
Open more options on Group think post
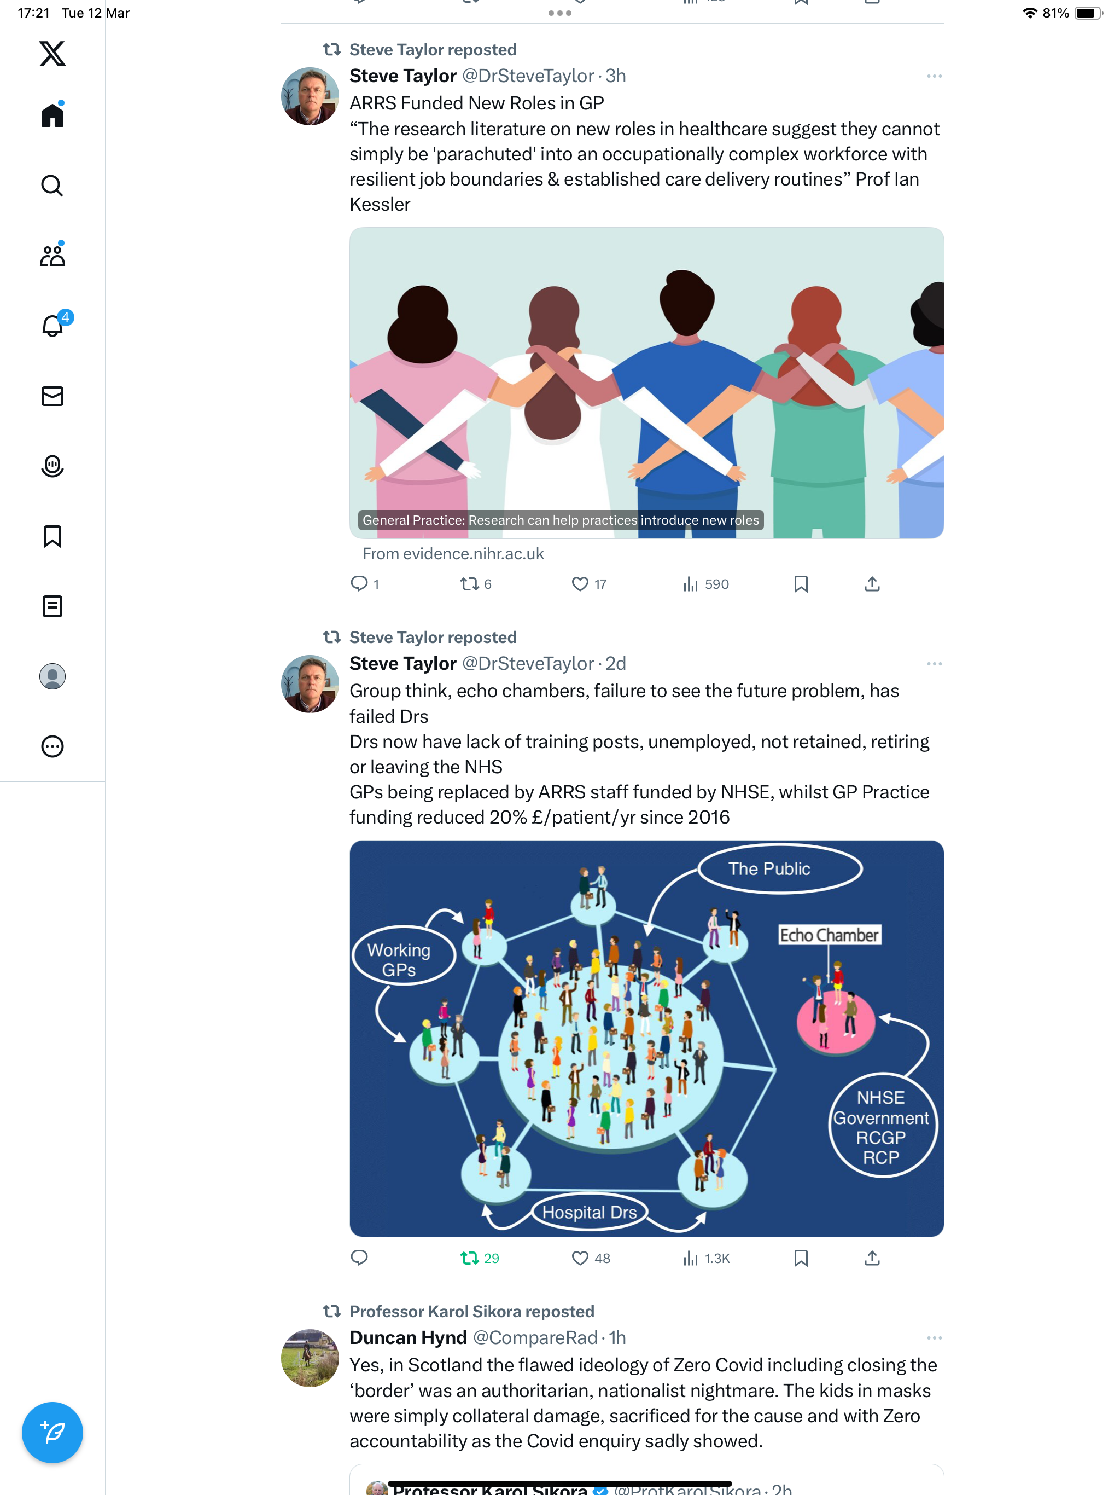934,664
